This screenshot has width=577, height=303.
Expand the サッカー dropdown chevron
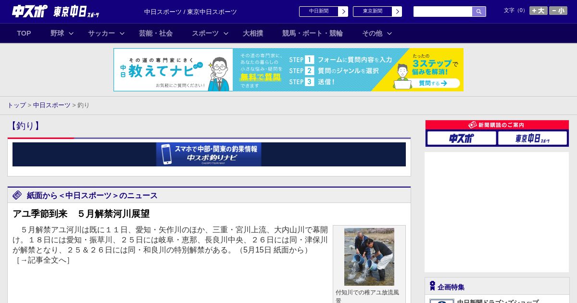(122, 33)
